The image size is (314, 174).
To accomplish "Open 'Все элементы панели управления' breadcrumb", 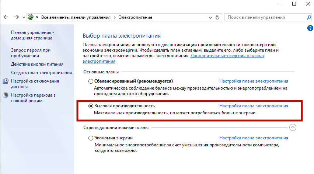I will [76, 17].
